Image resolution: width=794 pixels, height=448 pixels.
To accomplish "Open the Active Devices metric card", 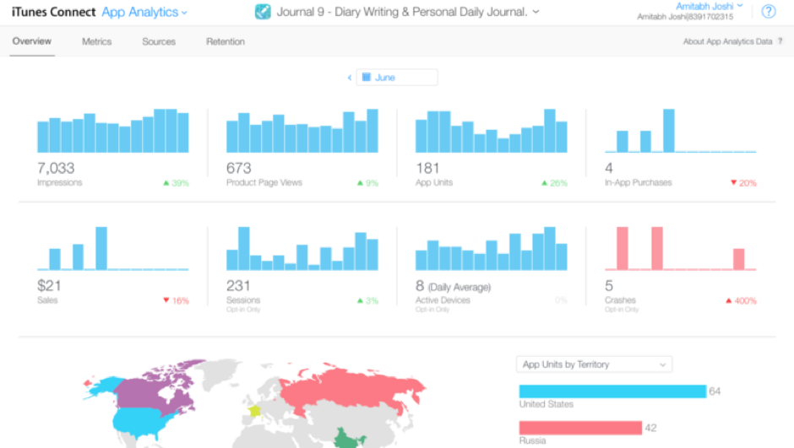I will (492, 269).
